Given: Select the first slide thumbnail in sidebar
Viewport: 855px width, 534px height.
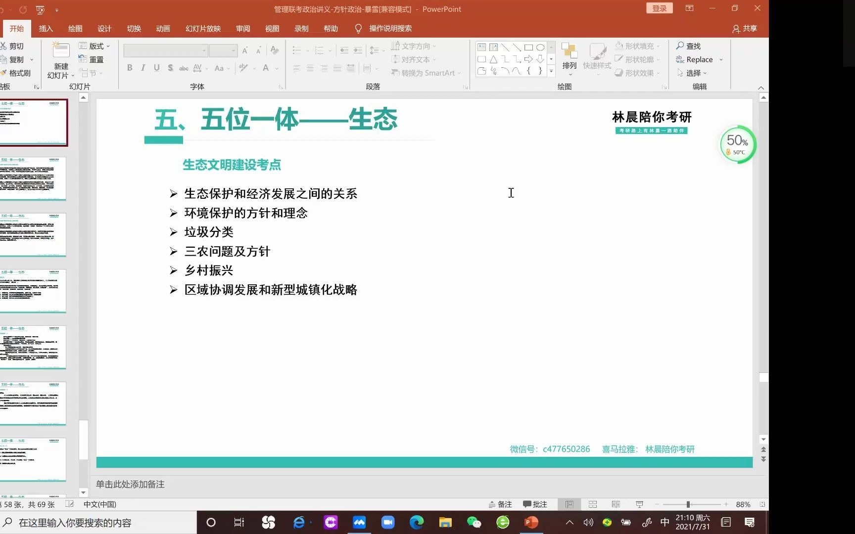Looking at the screenshot, I should pos(34,122).
